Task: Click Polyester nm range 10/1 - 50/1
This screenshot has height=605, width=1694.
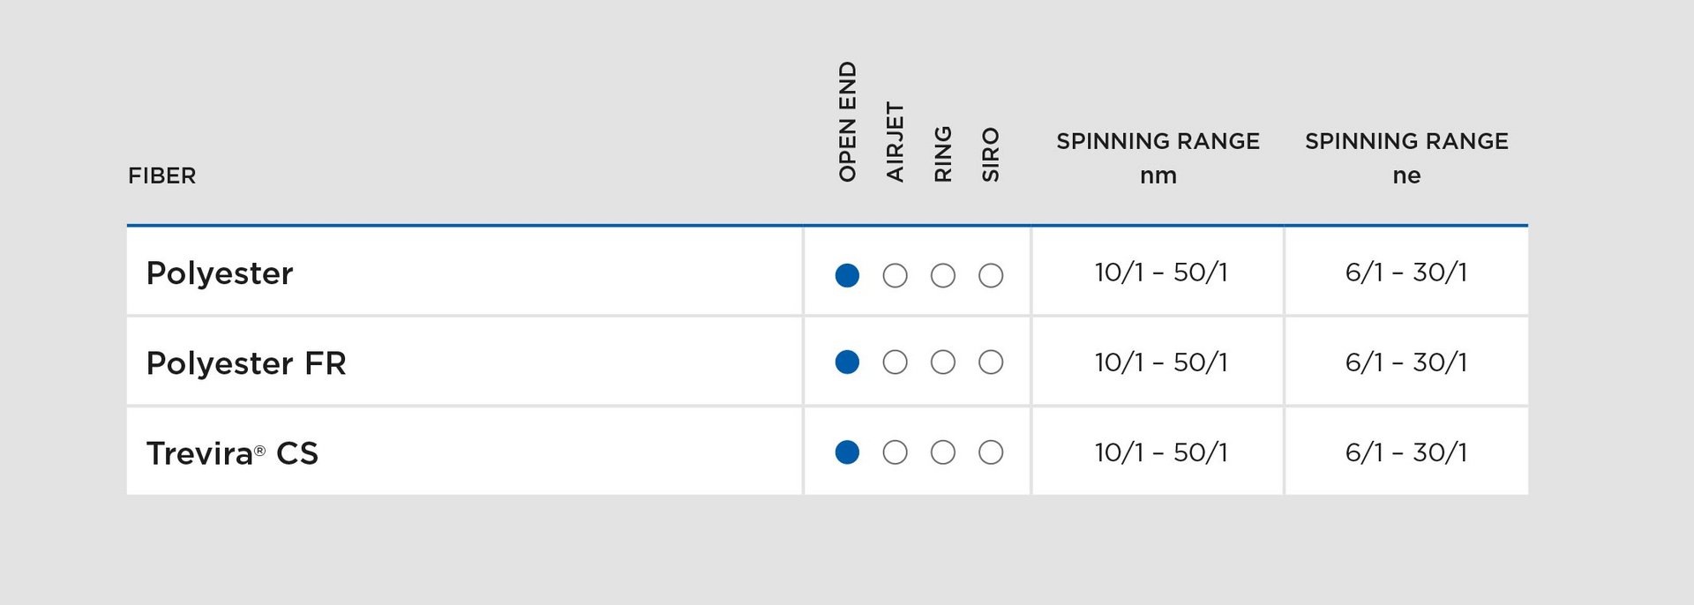Action: [x=1161, y=273]
